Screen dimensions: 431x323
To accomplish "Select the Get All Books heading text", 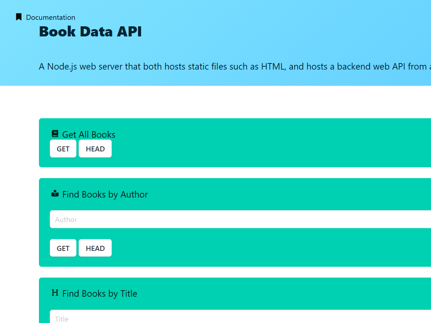I will click(88, 134).
